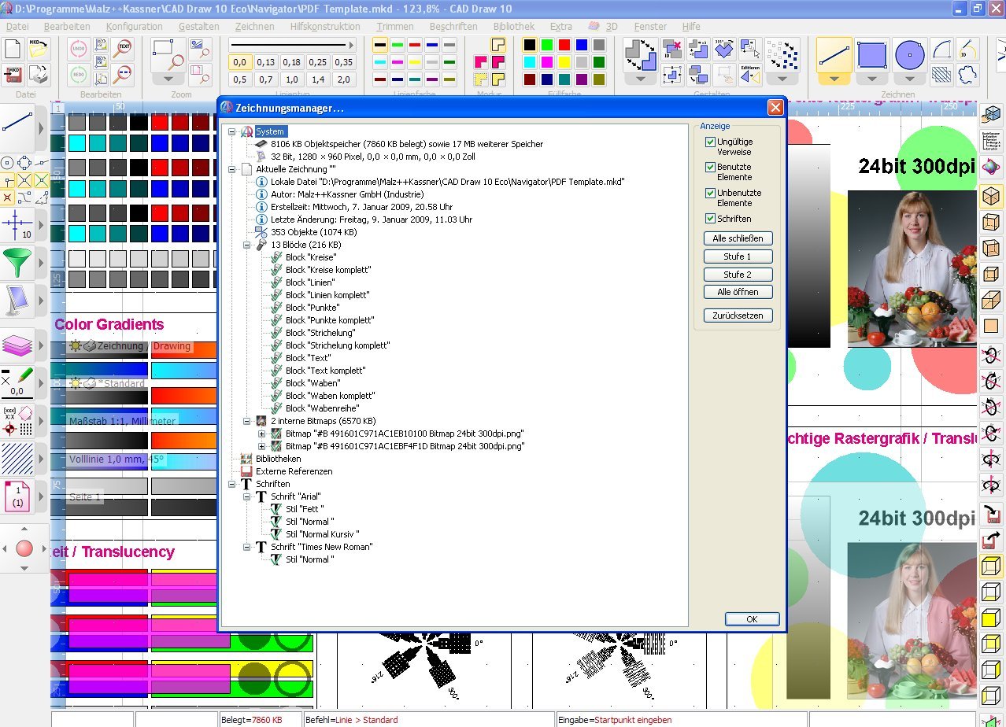This screenshot has width=1006, height=727.
Task: Open the funnel filter tool in left sidebar
Action: point(17,262)
